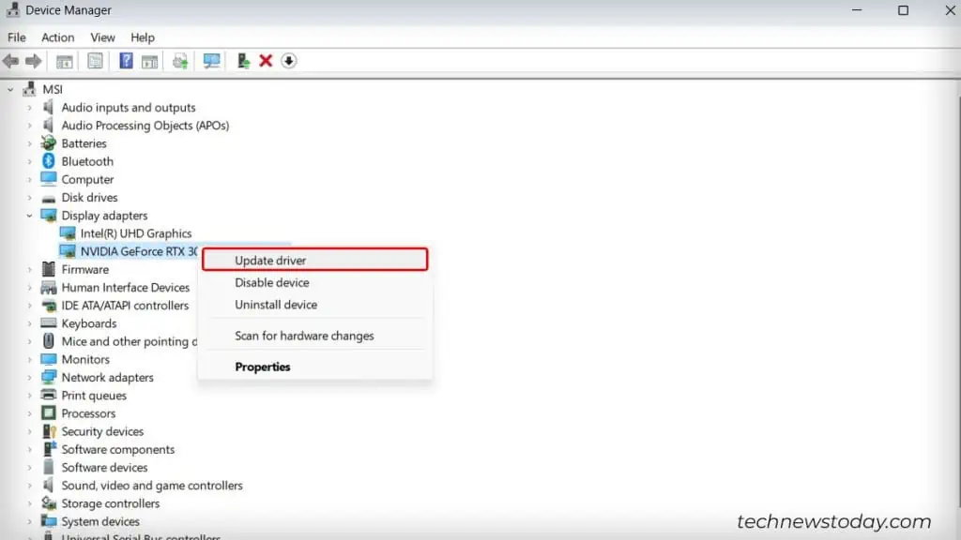Click the update driver toolbar icon
Image resolution: width=961 pixels, height=540 pixels.
(x=243, y=61)
